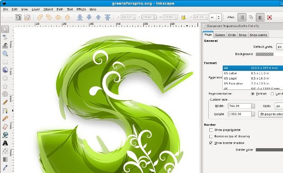Image resolution: width=283 pixels, height=173 pixels.
Task: Open the Custom size Units dropdown
Action: pos(278,106)
